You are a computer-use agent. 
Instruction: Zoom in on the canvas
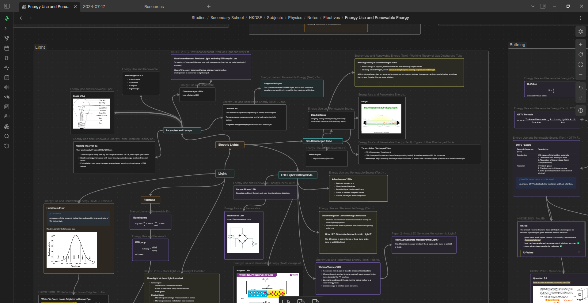[581, 44]
